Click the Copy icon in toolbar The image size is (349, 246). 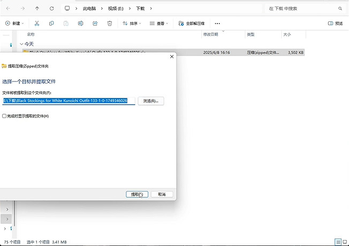click(51, 23)
